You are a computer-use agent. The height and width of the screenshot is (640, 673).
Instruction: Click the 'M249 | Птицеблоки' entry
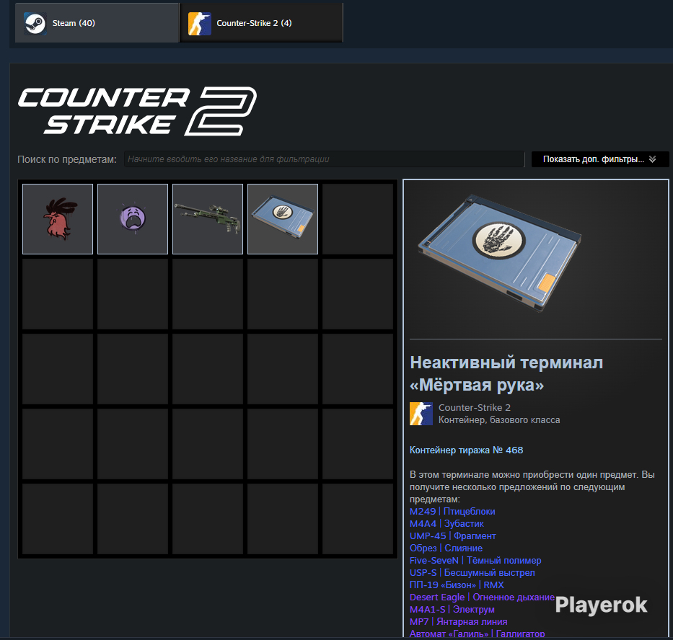[x=452, y=511]
